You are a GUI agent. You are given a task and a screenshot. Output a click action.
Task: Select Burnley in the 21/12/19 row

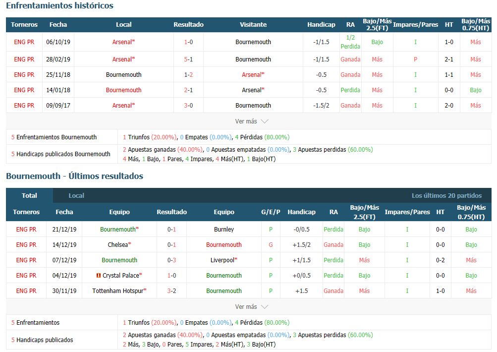point(224,229)
